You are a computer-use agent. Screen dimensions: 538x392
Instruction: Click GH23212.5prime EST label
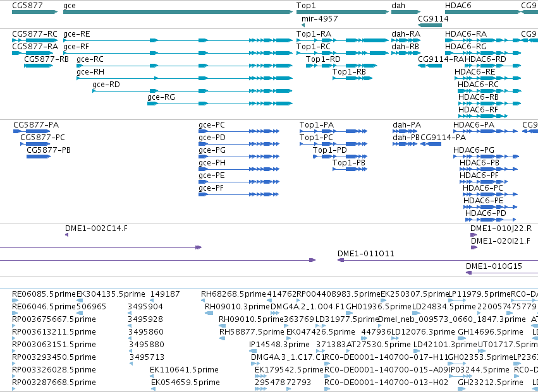pos(491,383)
